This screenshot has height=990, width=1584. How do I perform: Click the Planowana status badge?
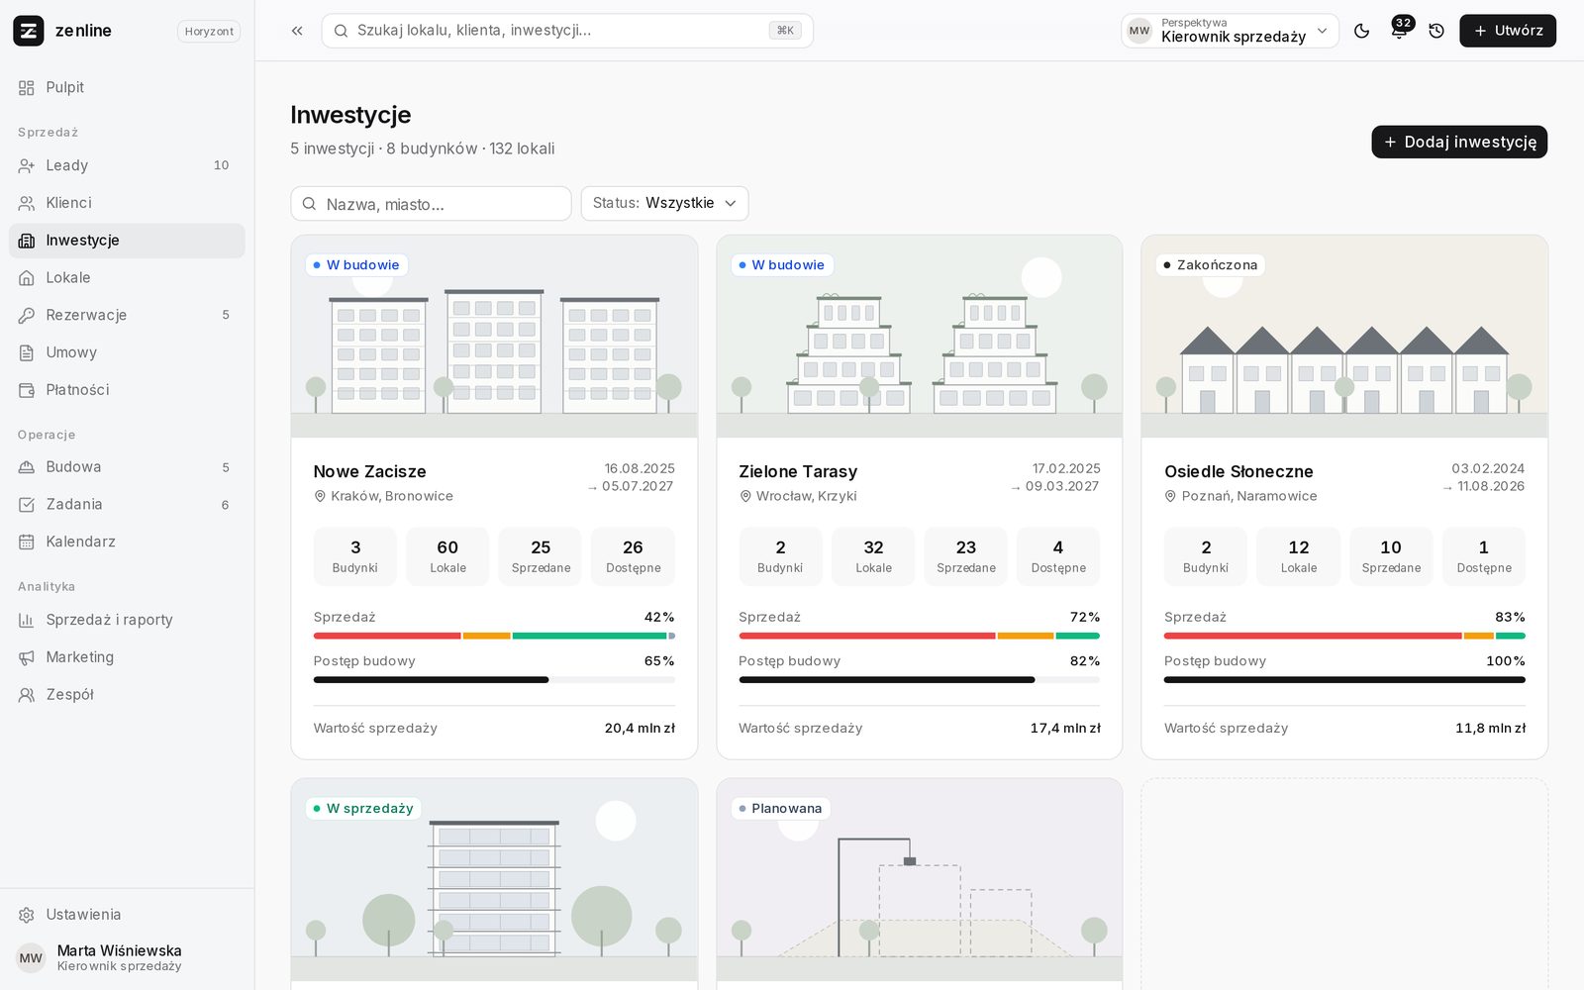pos(780,808)
